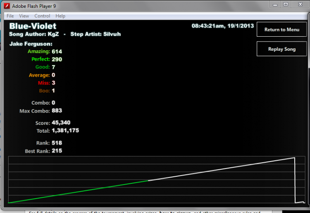Open the Control menu
This screenshot has width=310, height=213.
(x=42, y=16)
